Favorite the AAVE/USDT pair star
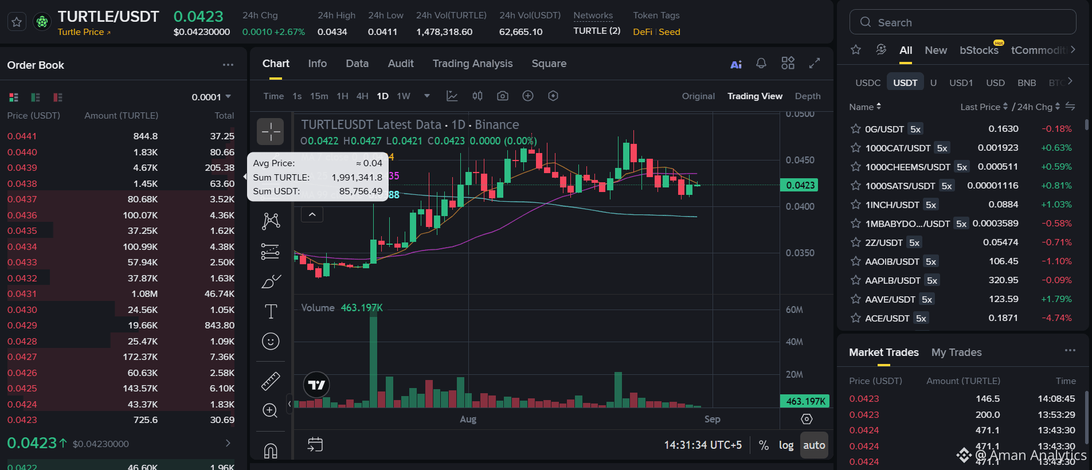The width and height of the screenshot is (1092, 470). (856, 299)
